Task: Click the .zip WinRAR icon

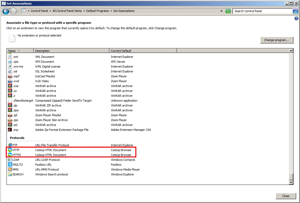Action: coord(10,105)
